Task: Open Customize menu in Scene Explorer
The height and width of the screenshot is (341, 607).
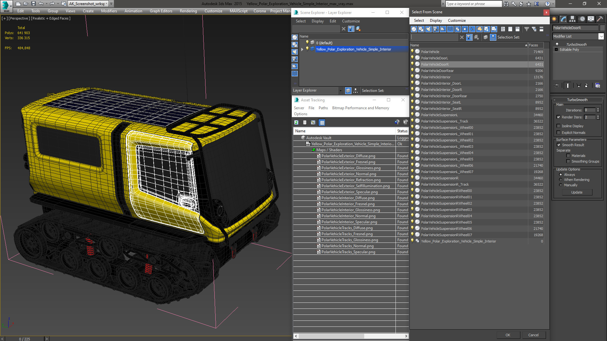Action: click(351, 21)
